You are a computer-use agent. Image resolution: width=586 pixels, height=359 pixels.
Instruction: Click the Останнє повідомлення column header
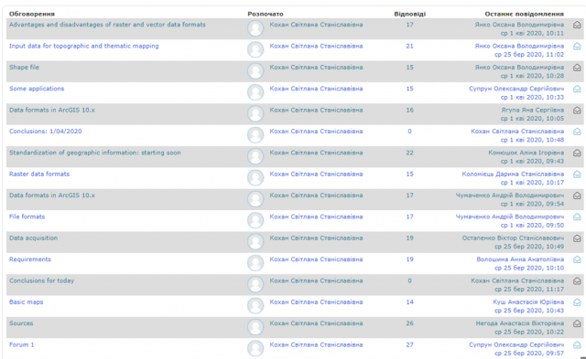coord(525,14)
